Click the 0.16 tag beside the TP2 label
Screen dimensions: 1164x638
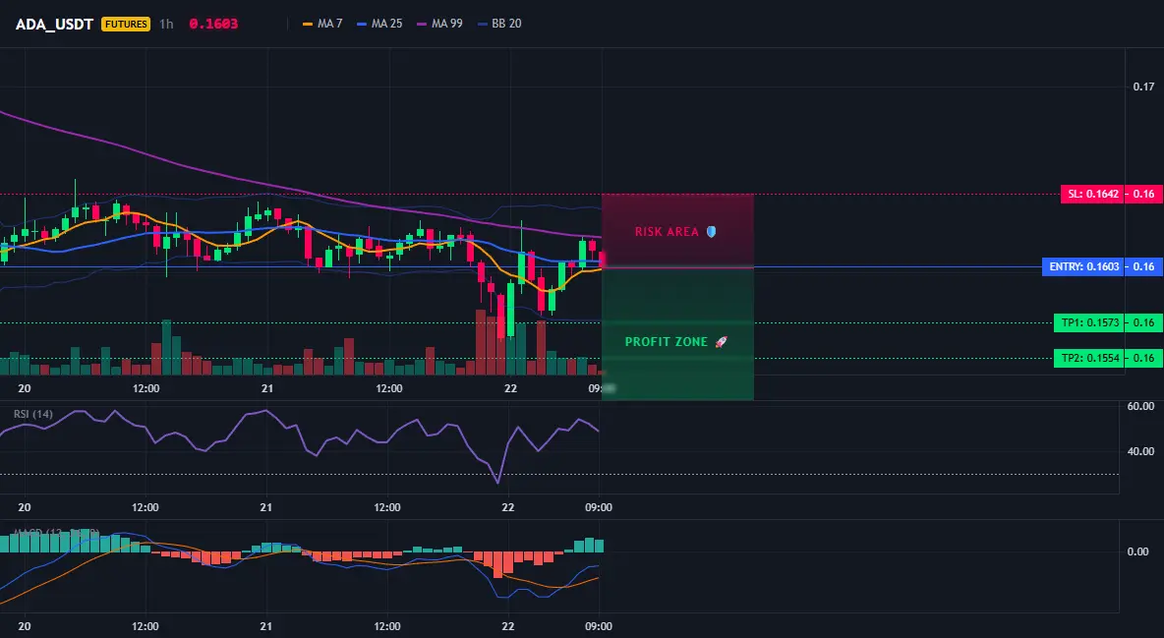1144,358
